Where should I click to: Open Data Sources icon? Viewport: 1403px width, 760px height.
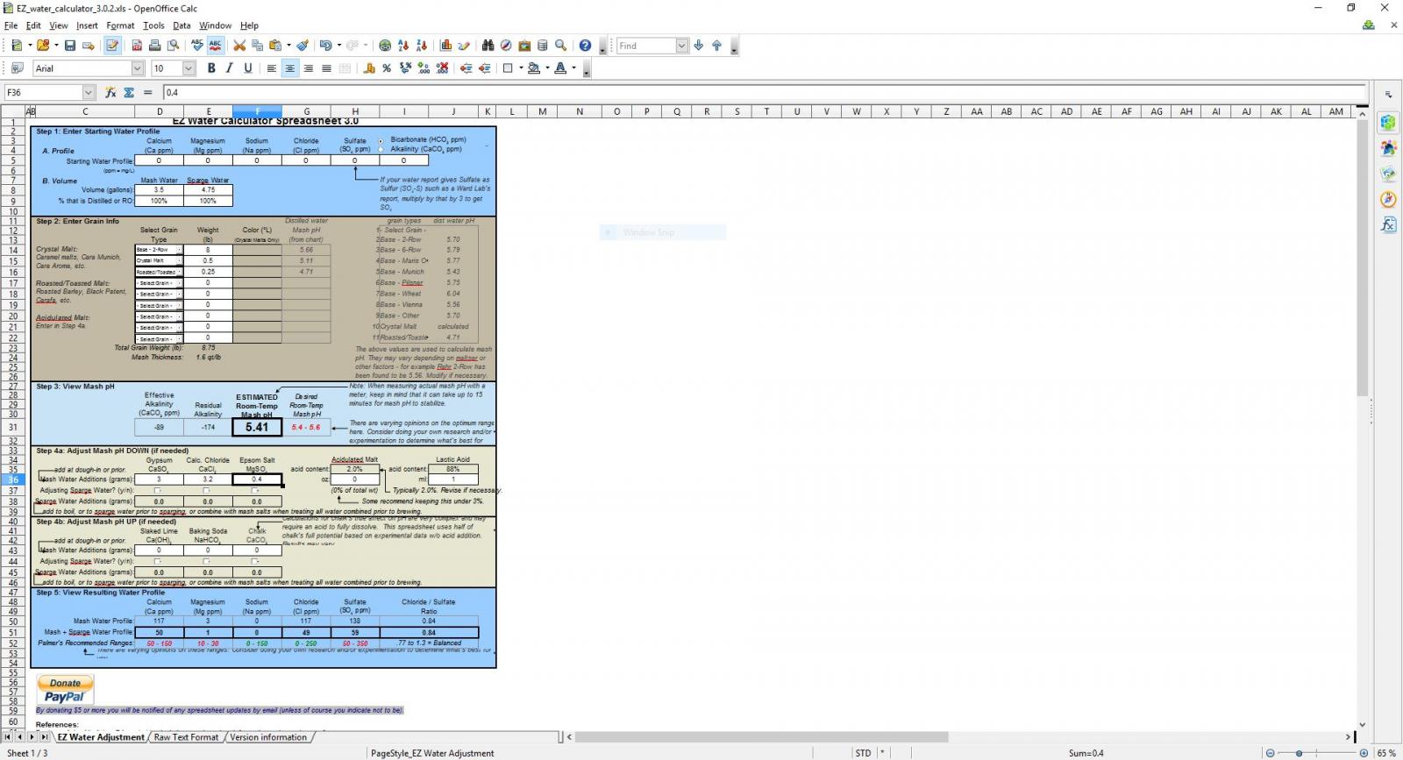pos(542,46)
